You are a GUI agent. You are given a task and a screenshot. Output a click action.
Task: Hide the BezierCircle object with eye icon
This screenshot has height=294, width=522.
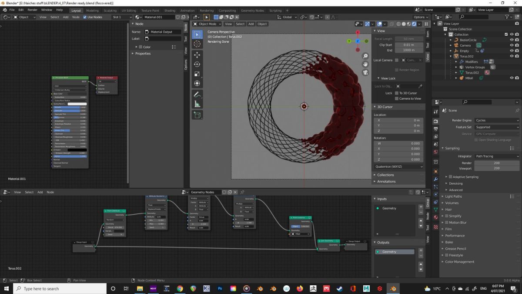pos(511,40)
